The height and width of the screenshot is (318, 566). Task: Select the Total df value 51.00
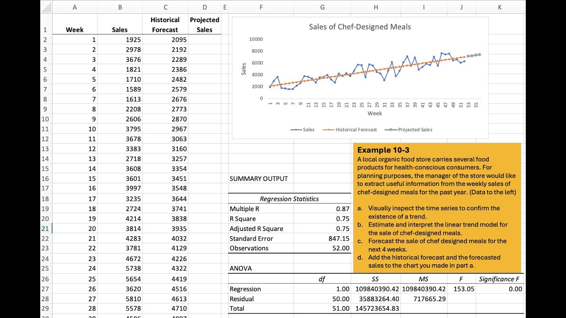click(322, 309)
